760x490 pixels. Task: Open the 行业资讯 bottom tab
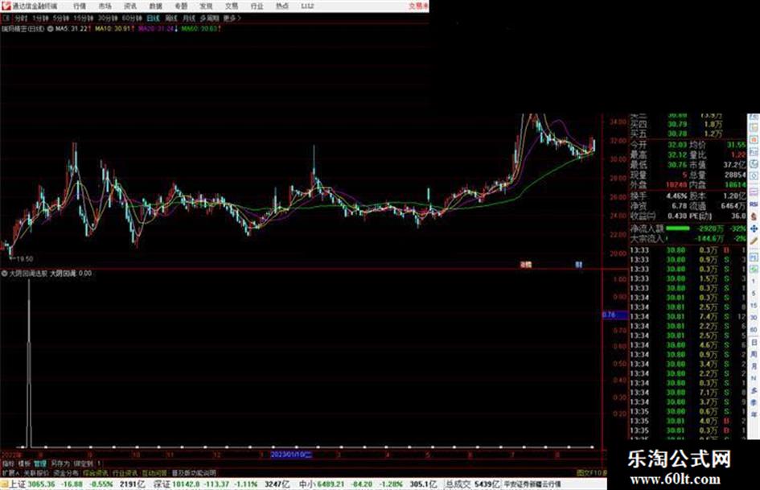pyautogui.click(x=125, y=472)
